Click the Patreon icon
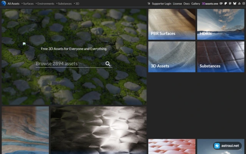Screen dimensions: 246x154 [226, 3]
